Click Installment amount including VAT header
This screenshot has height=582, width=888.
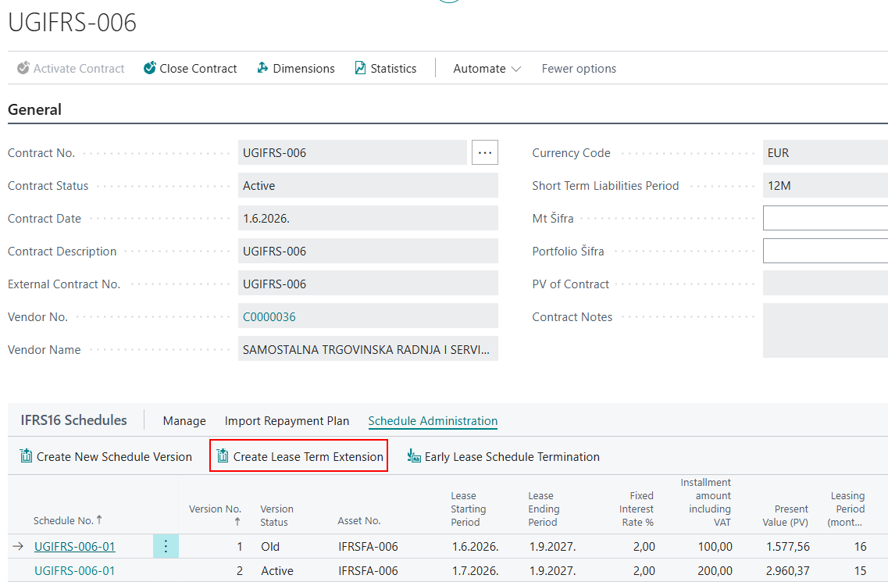tap(706, 502)
